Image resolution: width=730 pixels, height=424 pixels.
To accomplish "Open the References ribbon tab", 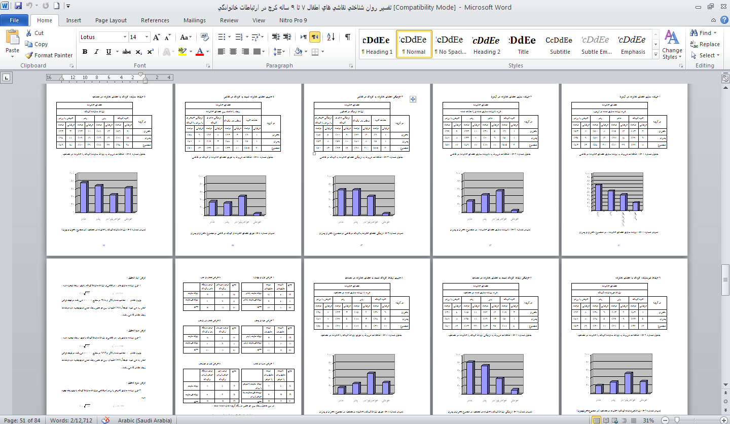I will pos(155,20).
